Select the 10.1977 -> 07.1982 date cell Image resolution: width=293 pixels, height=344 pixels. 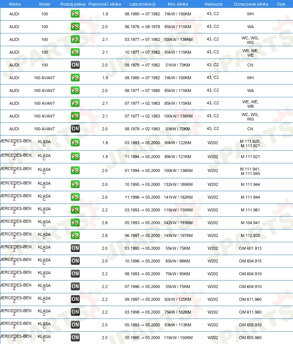[x=142, y=52]
